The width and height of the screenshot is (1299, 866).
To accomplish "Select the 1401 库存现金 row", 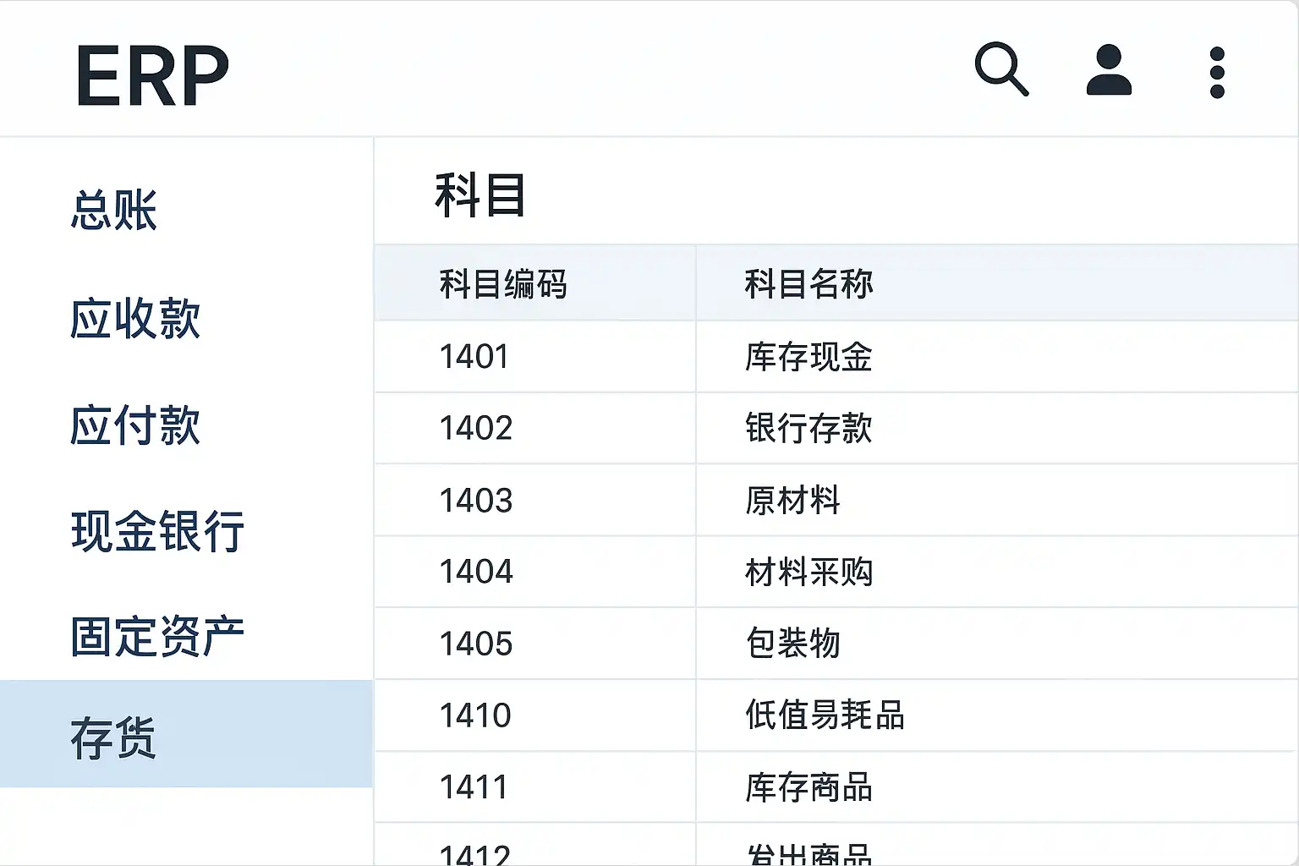I will (x=808, y=357).
